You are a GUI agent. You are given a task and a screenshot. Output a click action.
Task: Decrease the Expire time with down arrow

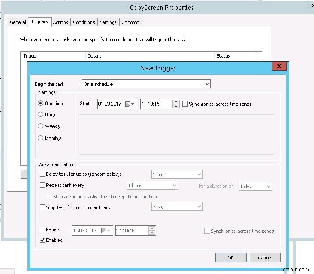click(152, 233)
